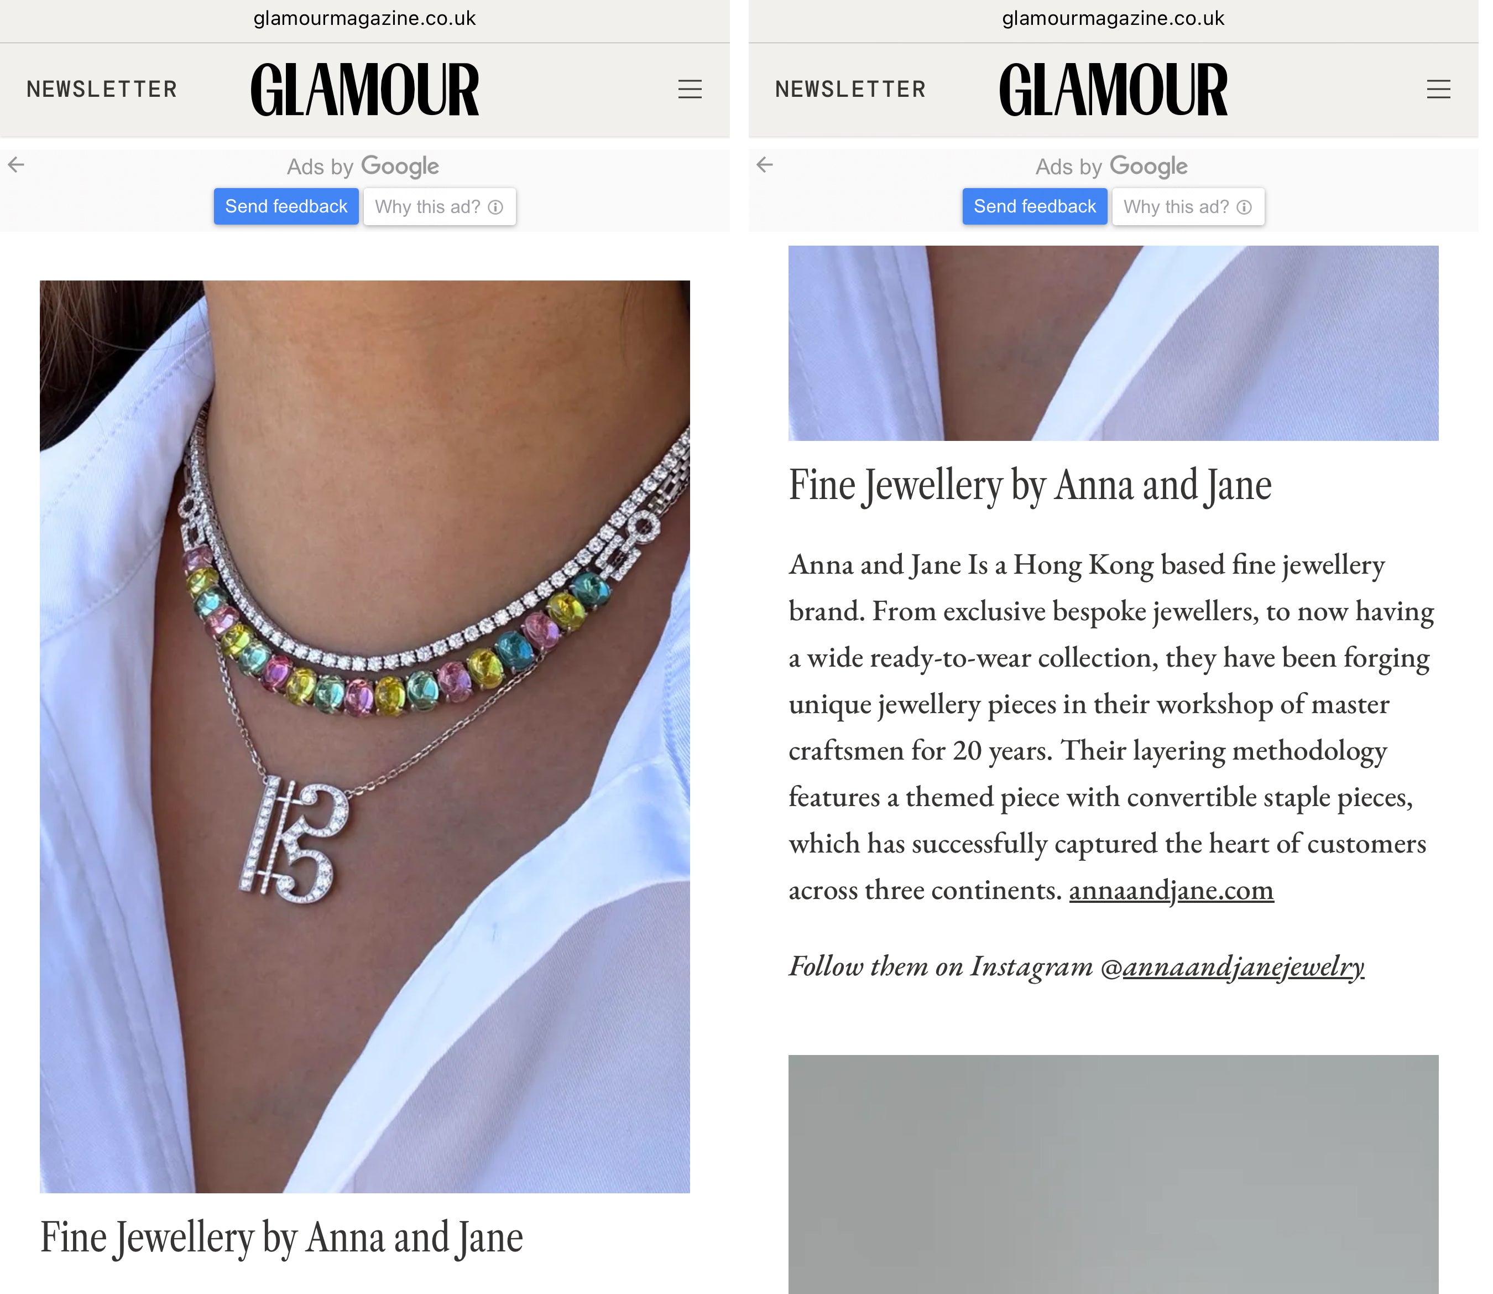Click Send feedback button on left ad

[286, 206]
